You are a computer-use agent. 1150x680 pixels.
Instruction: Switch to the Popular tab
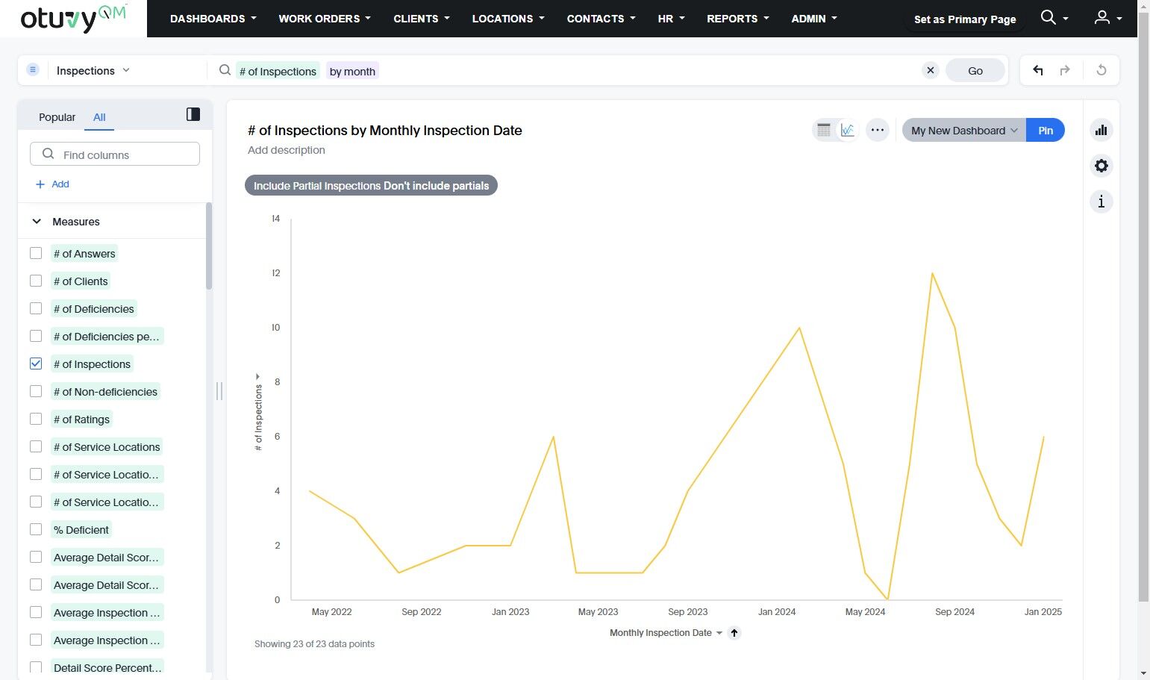pos(57,117)
